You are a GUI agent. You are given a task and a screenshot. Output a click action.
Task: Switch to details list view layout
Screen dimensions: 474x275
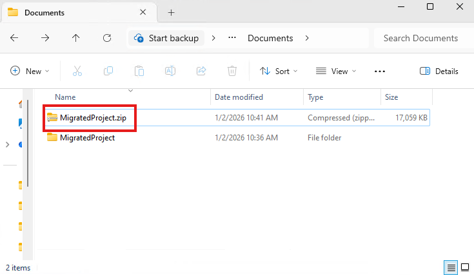pyautogui.click(x=451, y=267)
